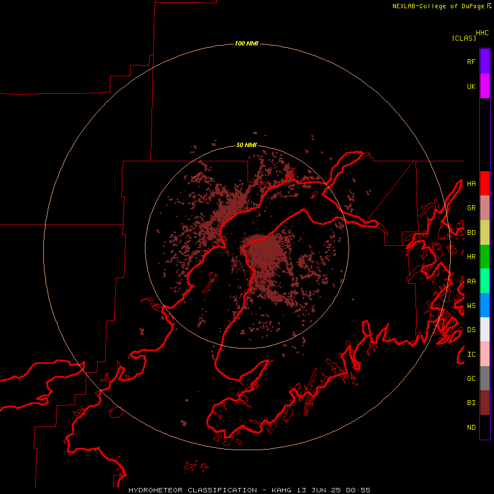Click the DS white legend swatch
494x494 pixels.
[485, 329]
